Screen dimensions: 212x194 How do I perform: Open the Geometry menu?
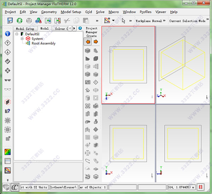pos(49,12)
